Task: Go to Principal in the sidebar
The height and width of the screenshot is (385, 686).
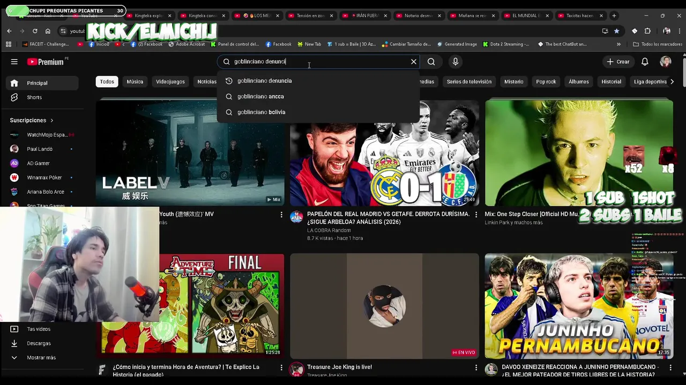Action: pos(42,83)
